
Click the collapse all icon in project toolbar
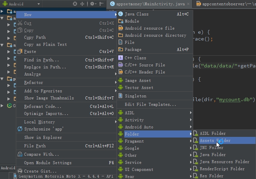82,4
